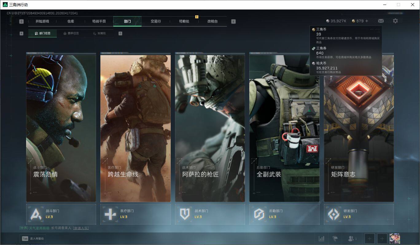Viewport: 420px width, 245px height.
Task: Click the 后勤部门 hexagon icon
Action: [259, 214]
